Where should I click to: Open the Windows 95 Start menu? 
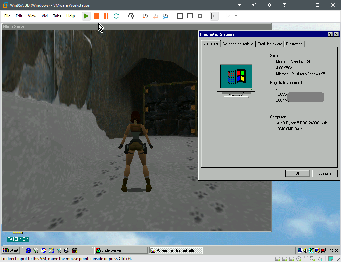pyautogui.click(x=11, y=250)
